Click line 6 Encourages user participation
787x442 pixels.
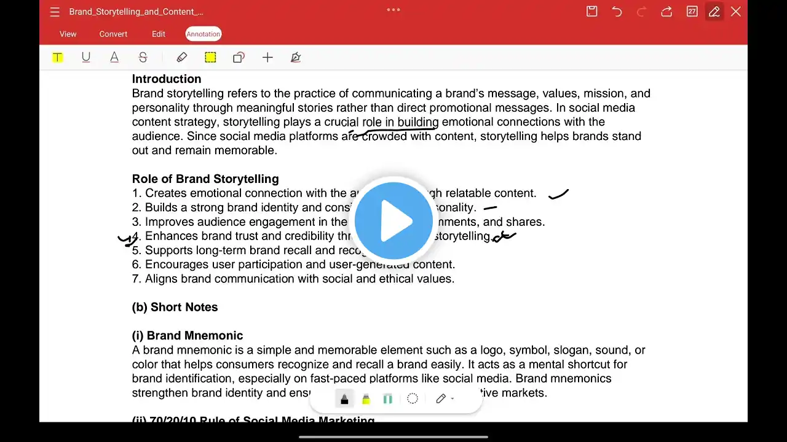pyautogui.click(x=294, y=265)
